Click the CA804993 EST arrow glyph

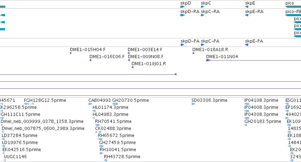click(91, 104)
